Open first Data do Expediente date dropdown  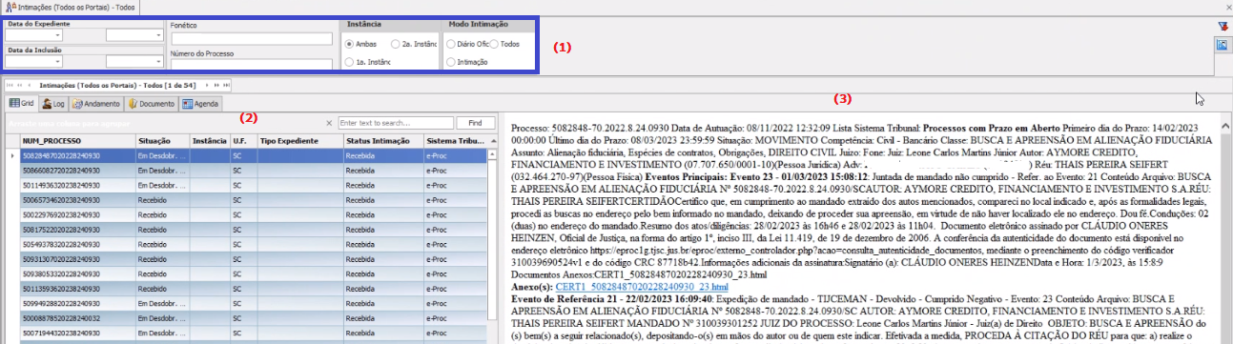click(x=57, y=34)
